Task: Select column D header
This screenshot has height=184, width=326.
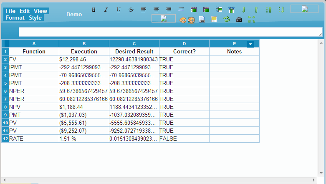Action: pyautogui.click(x=184, y=44)
